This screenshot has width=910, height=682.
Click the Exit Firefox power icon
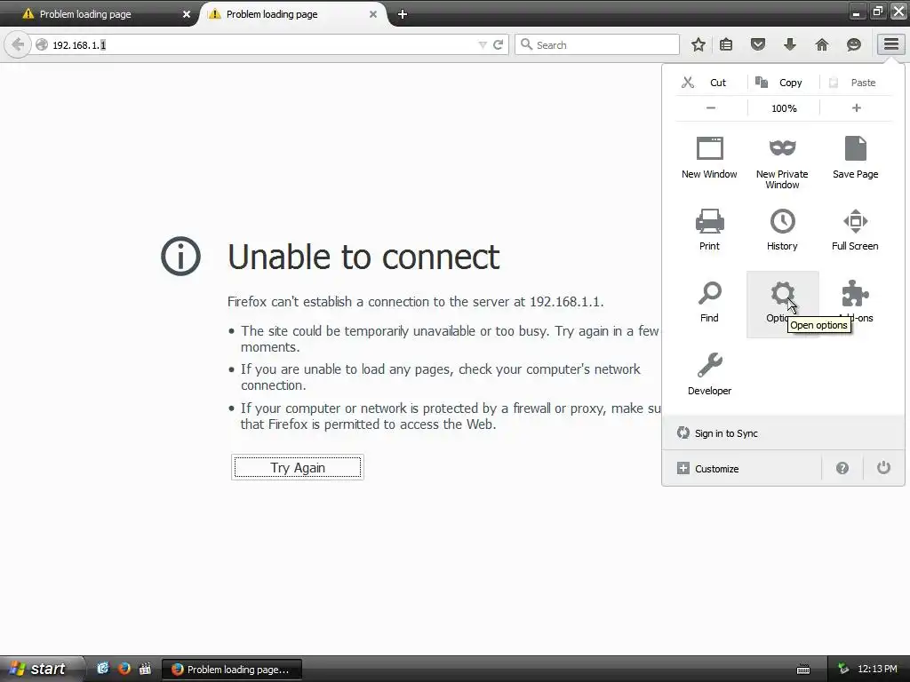click(883, 467)
